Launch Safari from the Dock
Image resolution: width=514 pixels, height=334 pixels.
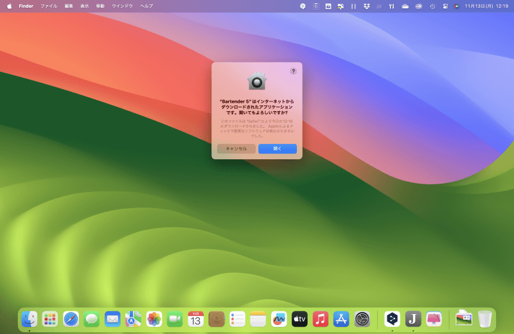71,319
